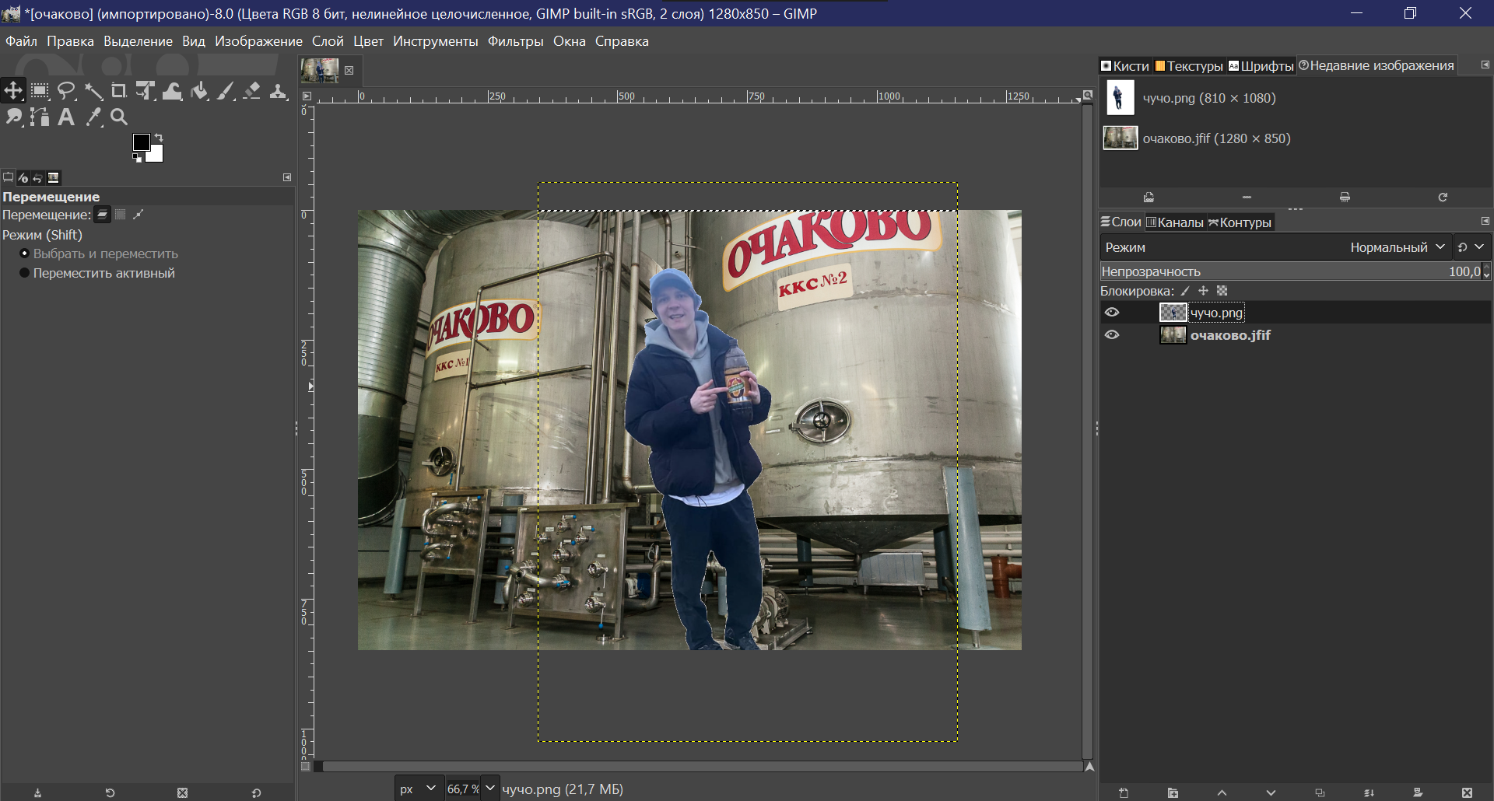
Task: Open left dock tab configuration menu
Action: pyautogui.click(x=287, y=177)
